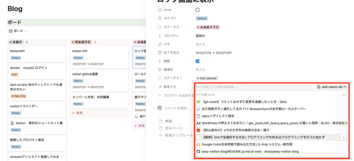Click the three-dots menu in ページをリンク

pos(344,95)
